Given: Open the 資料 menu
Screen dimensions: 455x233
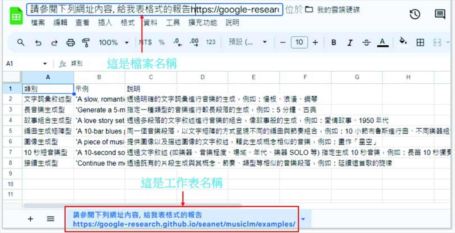Looking at the screenshot, I should pos(150,23).
